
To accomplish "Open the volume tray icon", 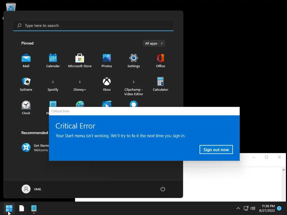I will 253,208.
